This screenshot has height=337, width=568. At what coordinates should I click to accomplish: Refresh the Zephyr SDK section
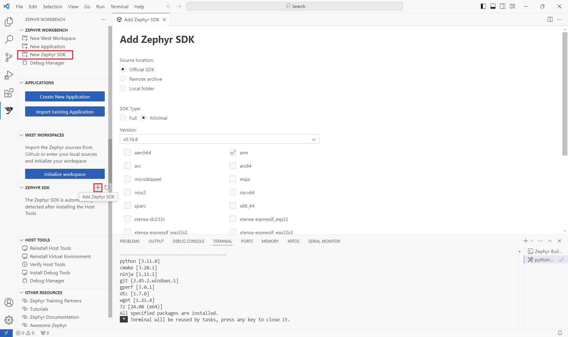coord(107,187)
